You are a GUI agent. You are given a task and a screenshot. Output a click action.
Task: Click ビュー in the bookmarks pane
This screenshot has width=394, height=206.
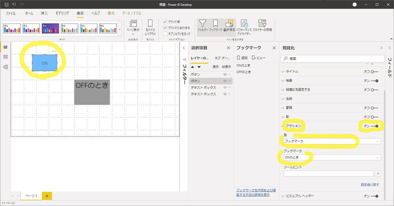tap(258, 58)
